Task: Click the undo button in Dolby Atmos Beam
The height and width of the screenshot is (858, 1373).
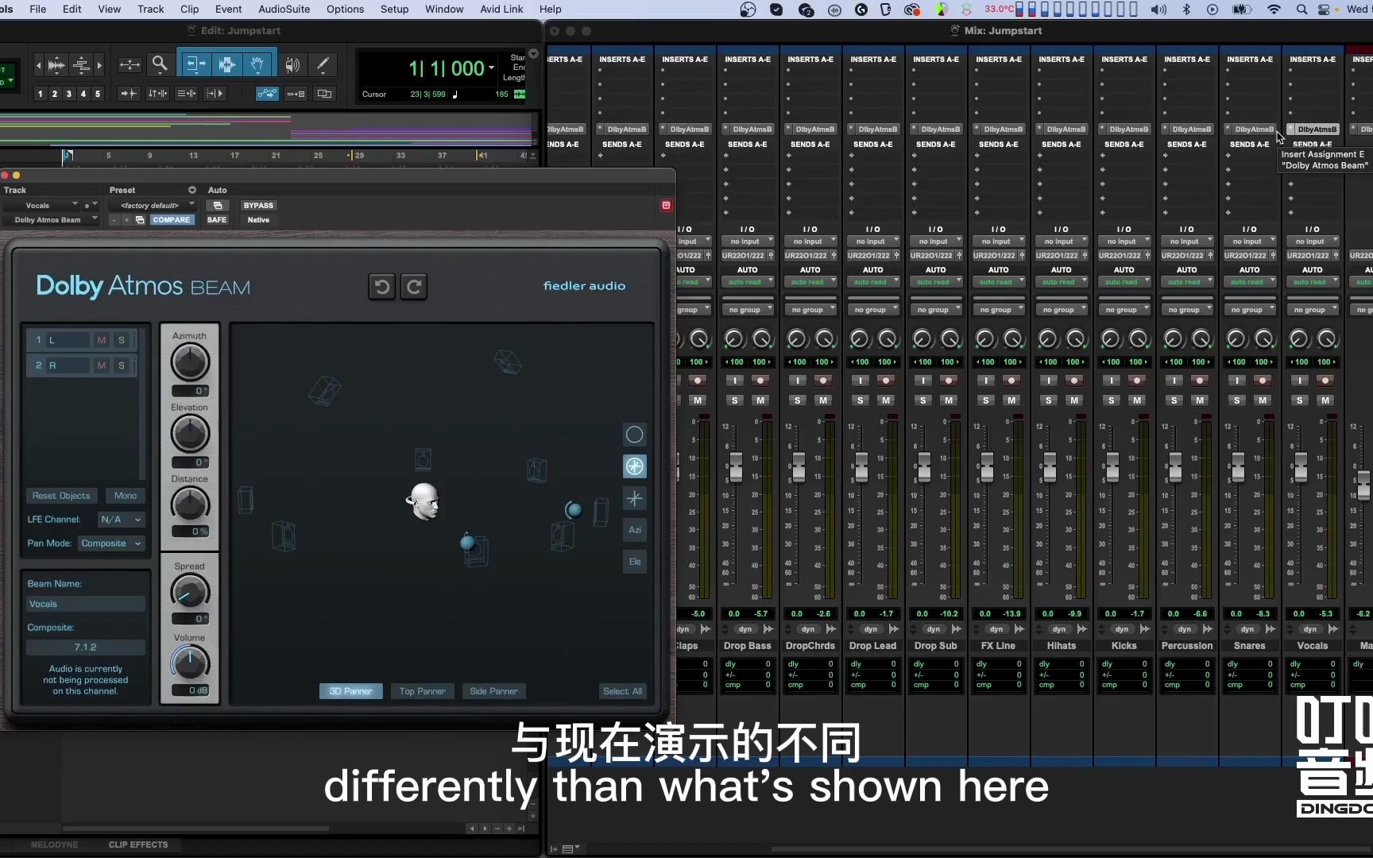Action: tap(382, 287)
